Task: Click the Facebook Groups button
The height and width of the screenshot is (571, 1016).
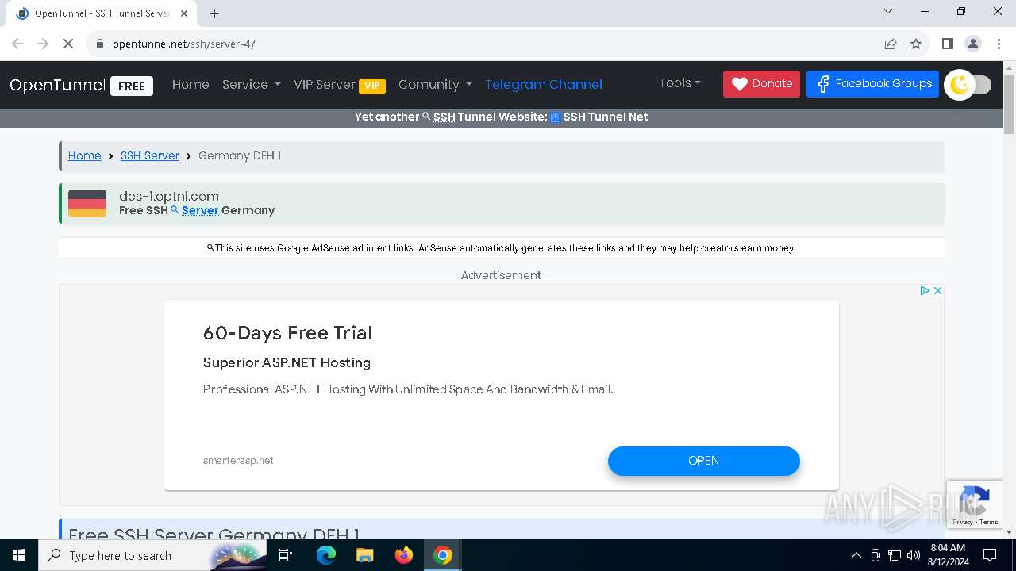Action: point(872,84)
